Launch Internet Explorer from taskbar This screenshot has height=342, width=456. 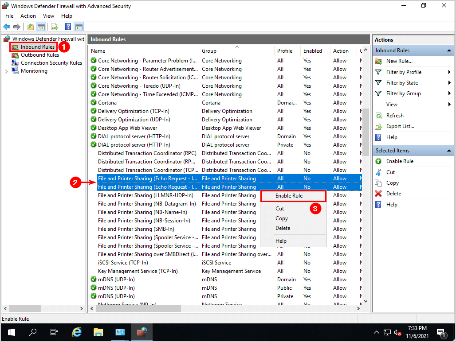(x=76, y=332)
